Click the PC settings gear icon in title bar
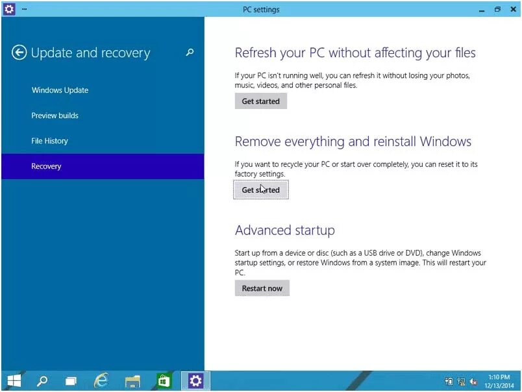Screen dimensions: 522x392 click(9, 9)
